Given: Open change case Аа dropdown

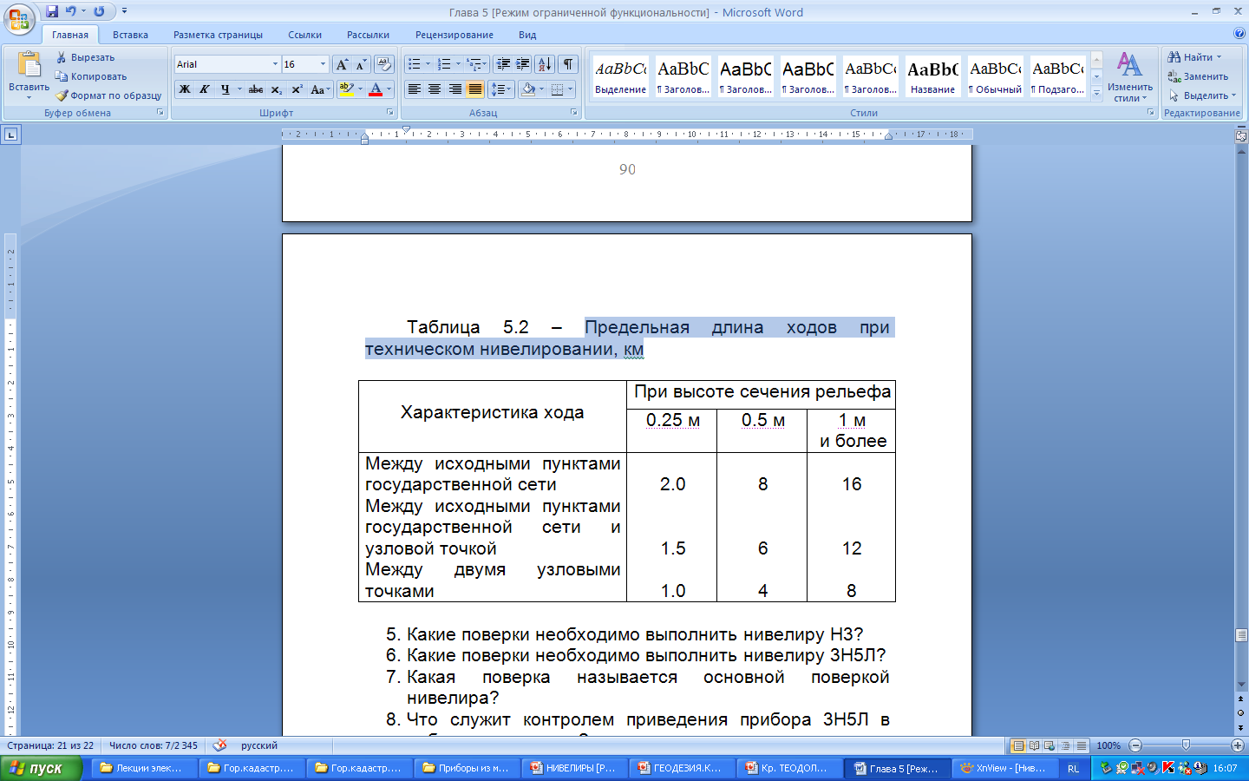Looking at the screenshot, I should tap(320, 89).
